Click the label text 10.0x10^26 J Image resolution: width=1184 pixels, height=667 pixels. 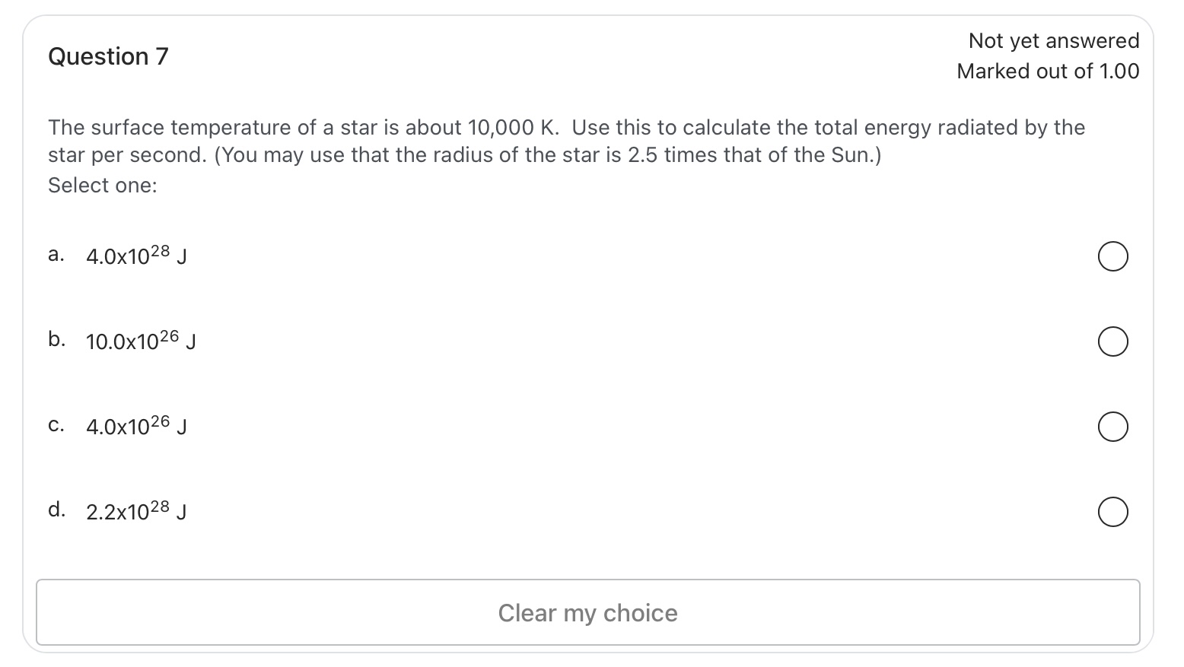141,341
